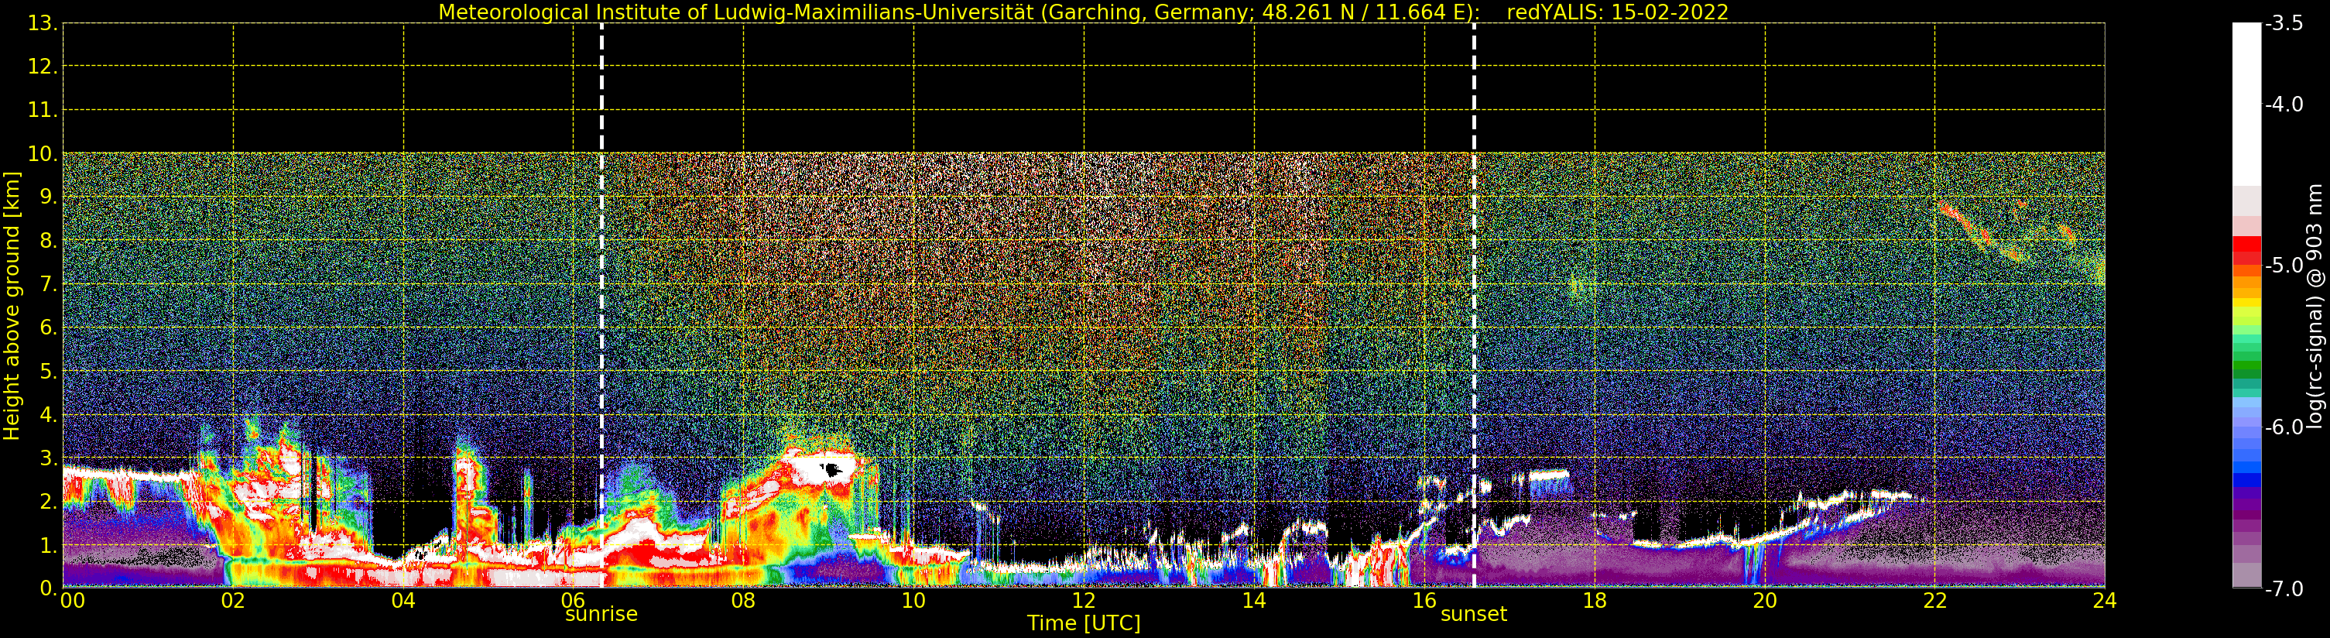The width and height of the screenshot is (2330, 638).
Task: Click the '06' tick label on the time axis
Action: (x=574, y=601)
